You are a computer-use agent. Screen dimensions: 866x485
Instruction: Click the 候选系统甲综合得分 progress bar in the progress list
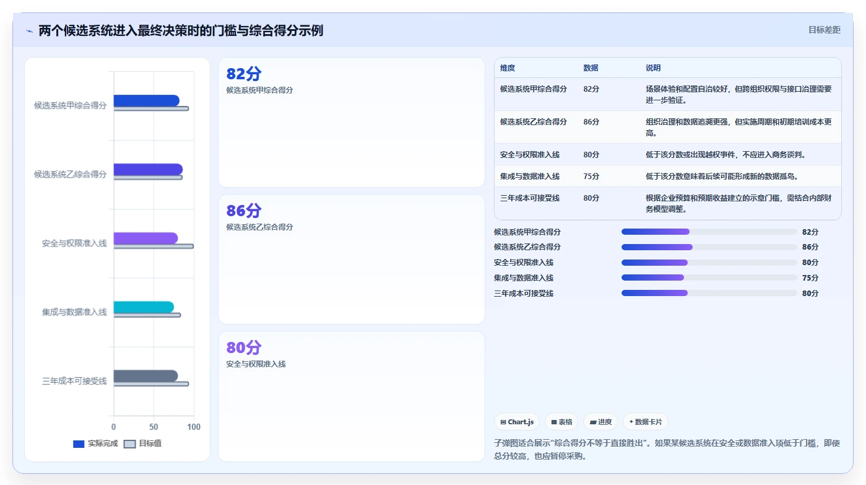point(709,232)
